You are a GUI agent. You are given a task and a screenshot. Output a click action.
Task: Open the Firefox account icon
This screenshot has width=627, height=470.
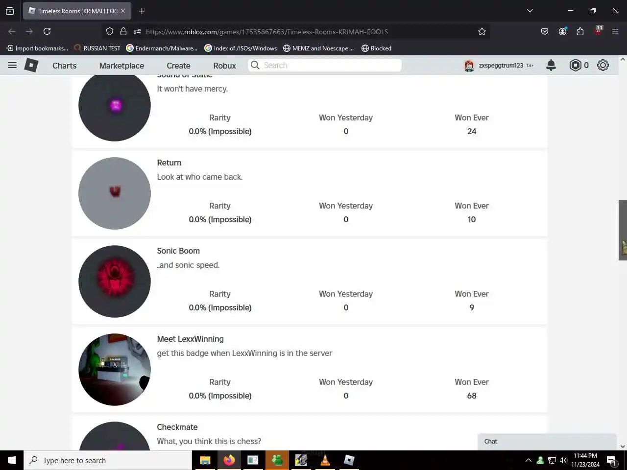pos(562,31)
